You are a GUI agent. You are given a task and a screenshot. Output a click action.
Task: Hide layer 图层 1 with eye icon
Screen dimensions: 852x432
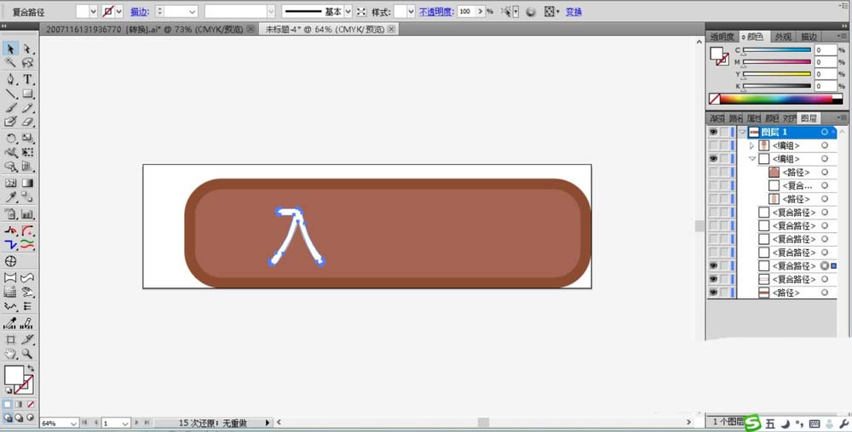(x=713, y=132)
